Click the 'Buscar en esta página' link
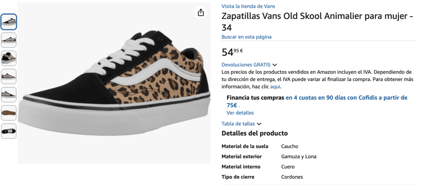Image resolution: width=429 pixels, height=185 pixels. click(246, 37)
